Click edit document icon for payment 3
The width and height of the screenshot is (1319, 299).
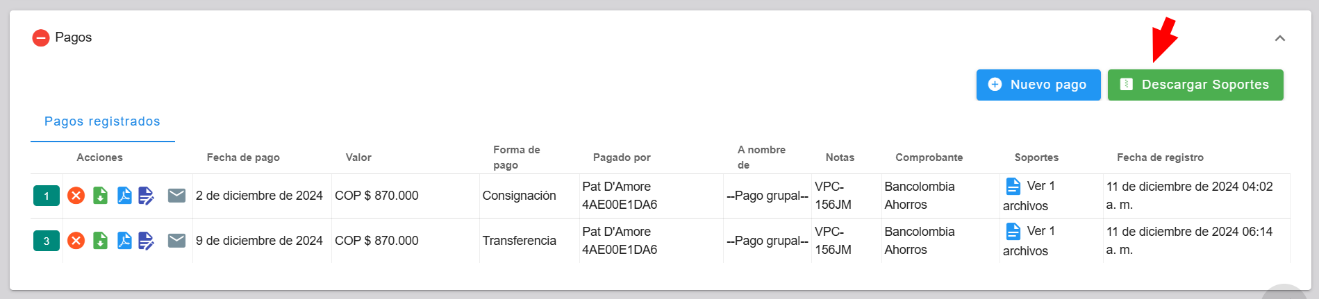click(146, 241)
